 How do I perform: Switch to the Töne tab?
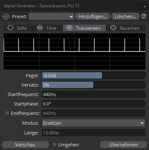48,28
